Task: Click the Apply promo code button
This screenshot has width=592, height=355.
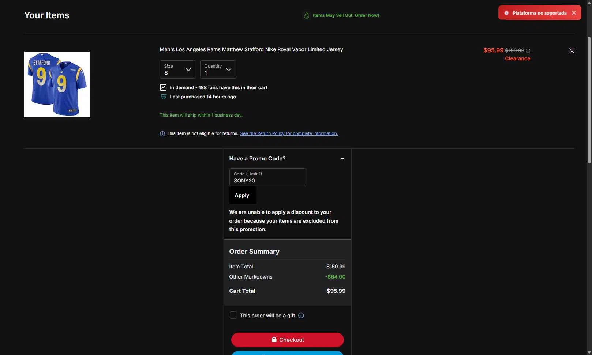Action: tap(243, 196)
